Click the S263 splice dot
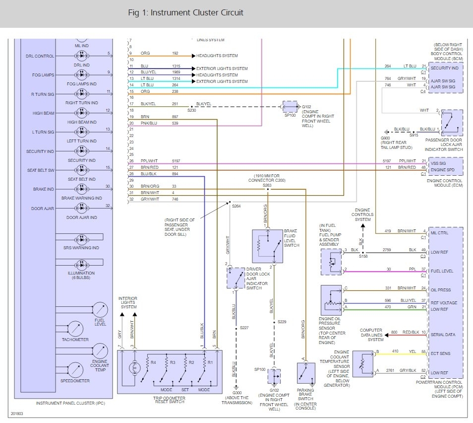473x423 pixels. click(x=268, y=190)
